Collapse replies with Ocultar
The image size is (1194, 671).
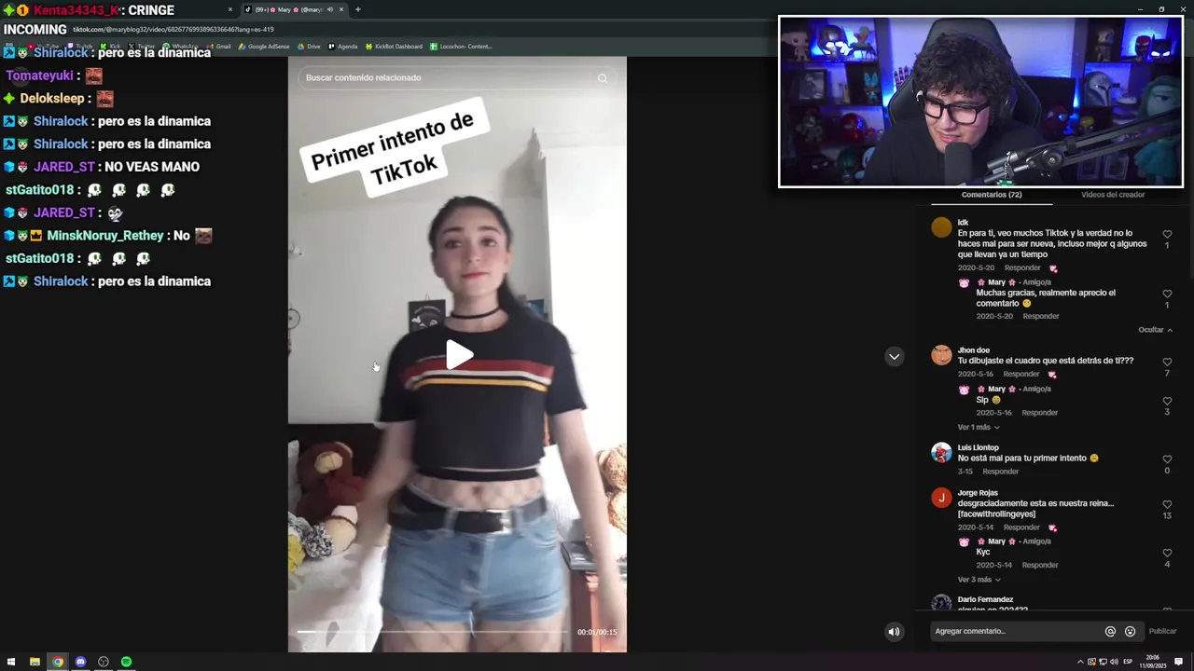[x=1155, y=330]
